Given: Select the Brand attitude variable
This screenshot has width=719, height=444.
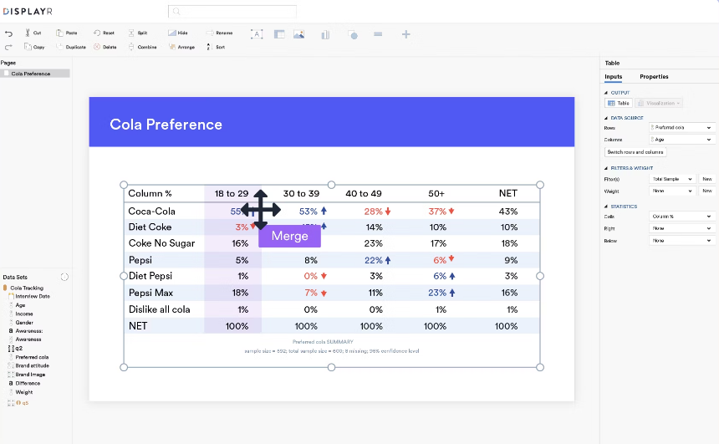Looking at the screenshot, I should pyautogui.click(x=32, y=365).
